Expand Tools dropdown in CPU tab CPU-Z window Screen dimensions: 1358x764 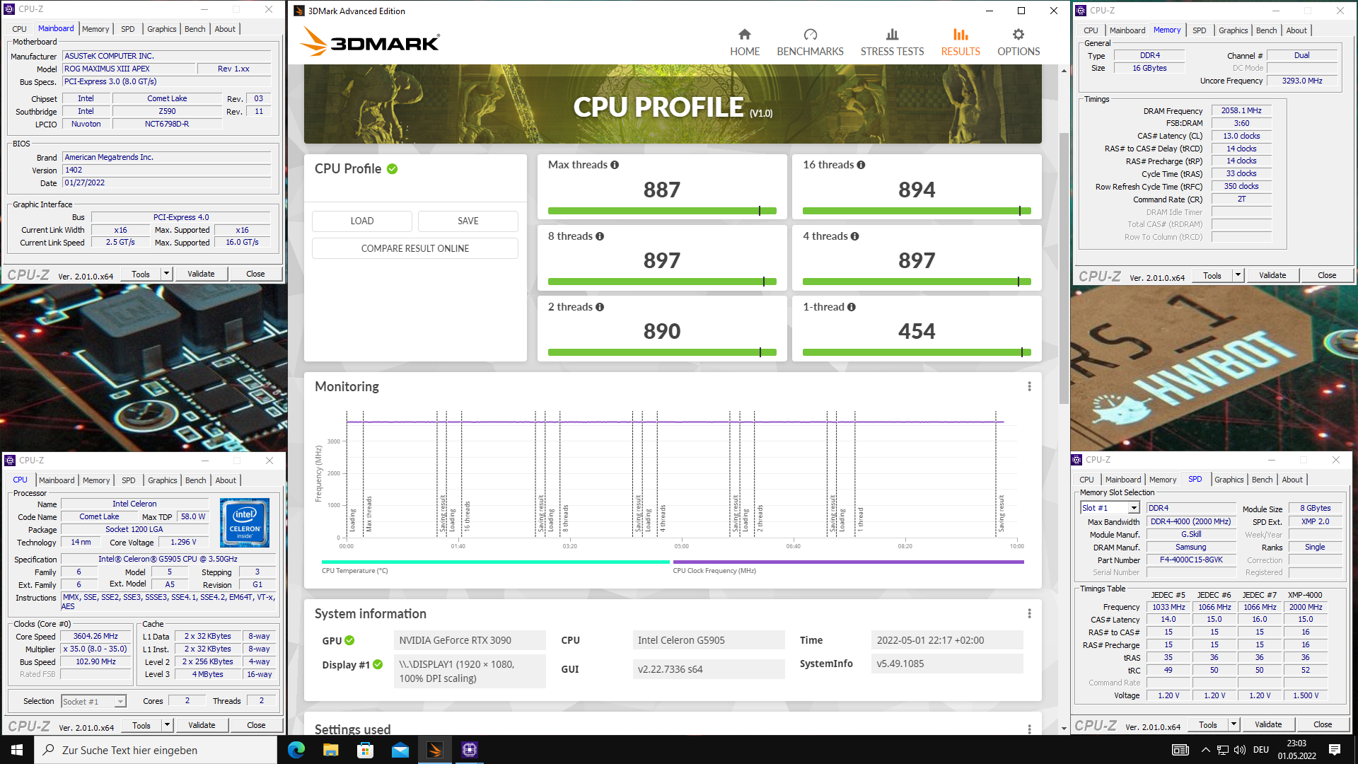pos(168,725)
